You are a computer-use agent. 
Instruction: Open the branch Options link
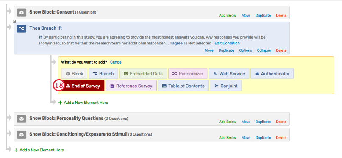[245, 50]
